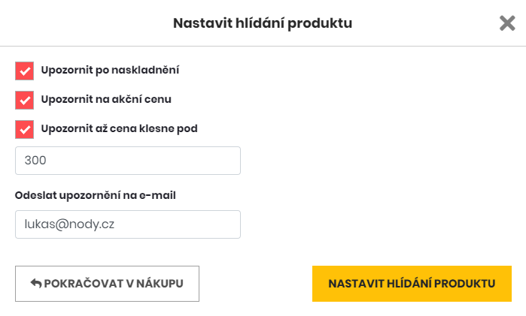Click the back arrow icon beside Pokračovat
This screenshot has height=316, width=526.
tap(36, 283)
